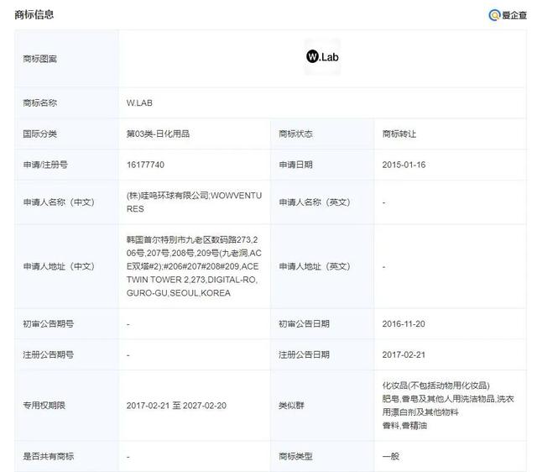
Task: Click the 化妆品(不包括动物用化妆品) line
Action: (x=436, y=385)
